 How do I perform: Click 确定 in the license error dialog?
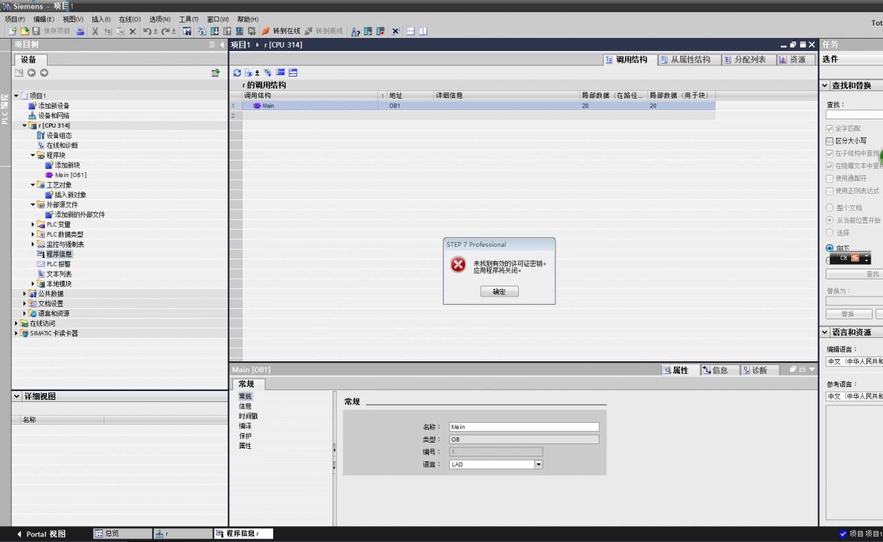[x=499, y=292]
